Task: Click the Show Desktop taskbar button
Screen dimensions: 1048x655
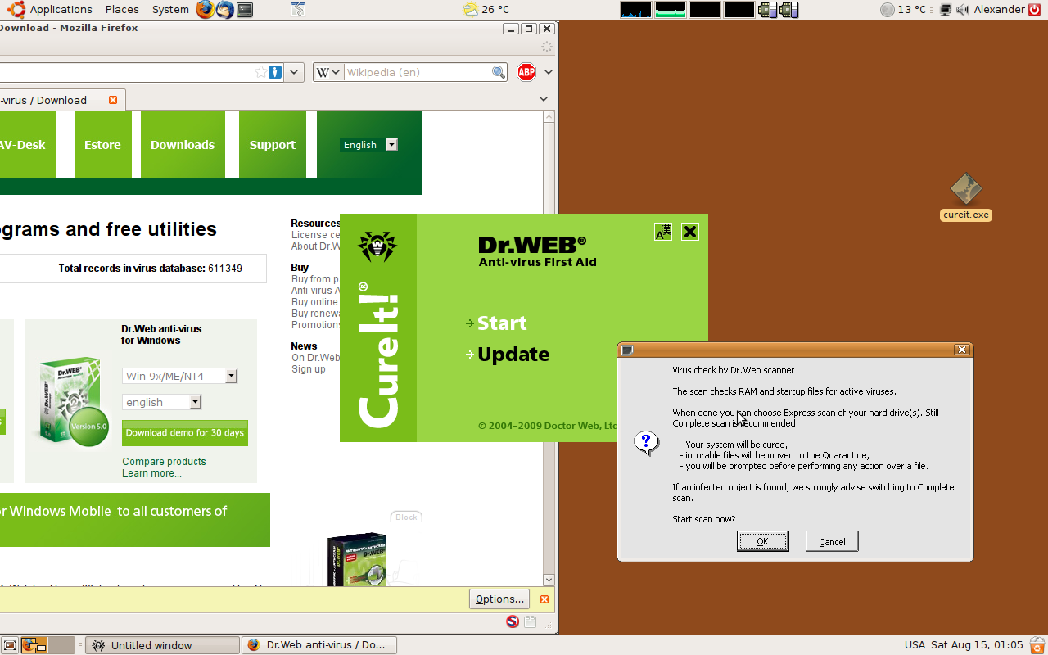Action: click(x=10, y=645)
